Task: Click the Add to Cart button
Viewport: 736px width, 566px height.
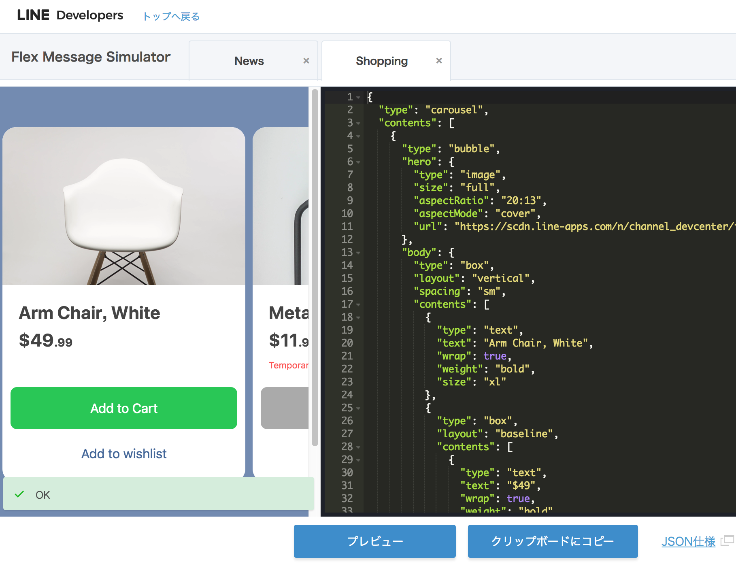Action: click(124, 408)
